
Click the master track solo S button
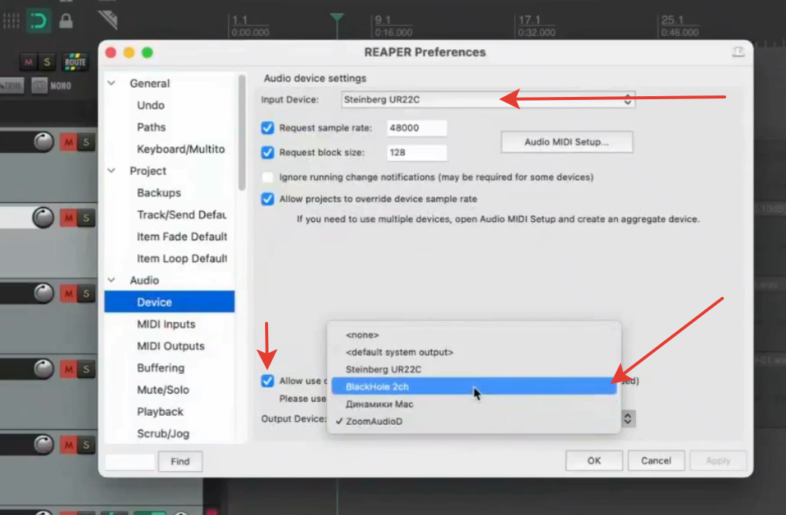[x=47, y=61]
